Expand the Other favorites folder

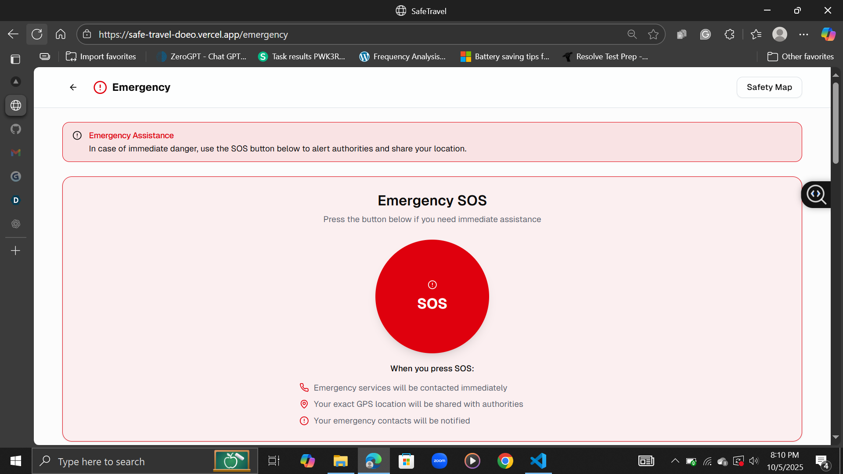click(800, 57)
